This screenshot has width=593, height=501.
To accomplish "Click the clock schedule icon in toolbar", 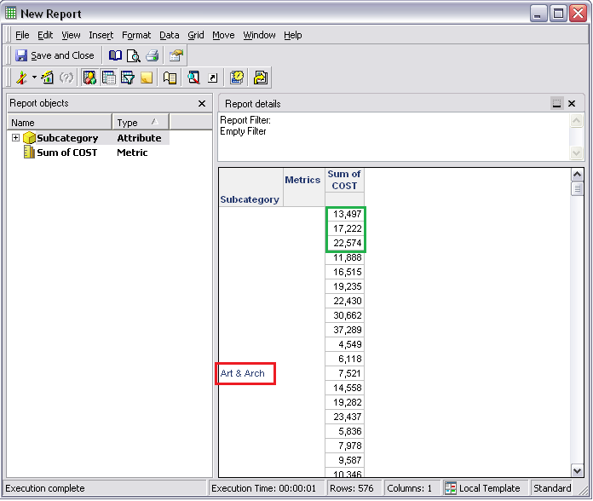I will point(237,78).
